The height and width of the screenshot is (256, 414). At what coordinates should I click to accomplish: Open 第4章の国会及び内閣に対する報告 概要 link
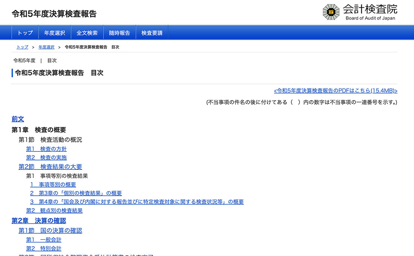click(x=137, y=202)
